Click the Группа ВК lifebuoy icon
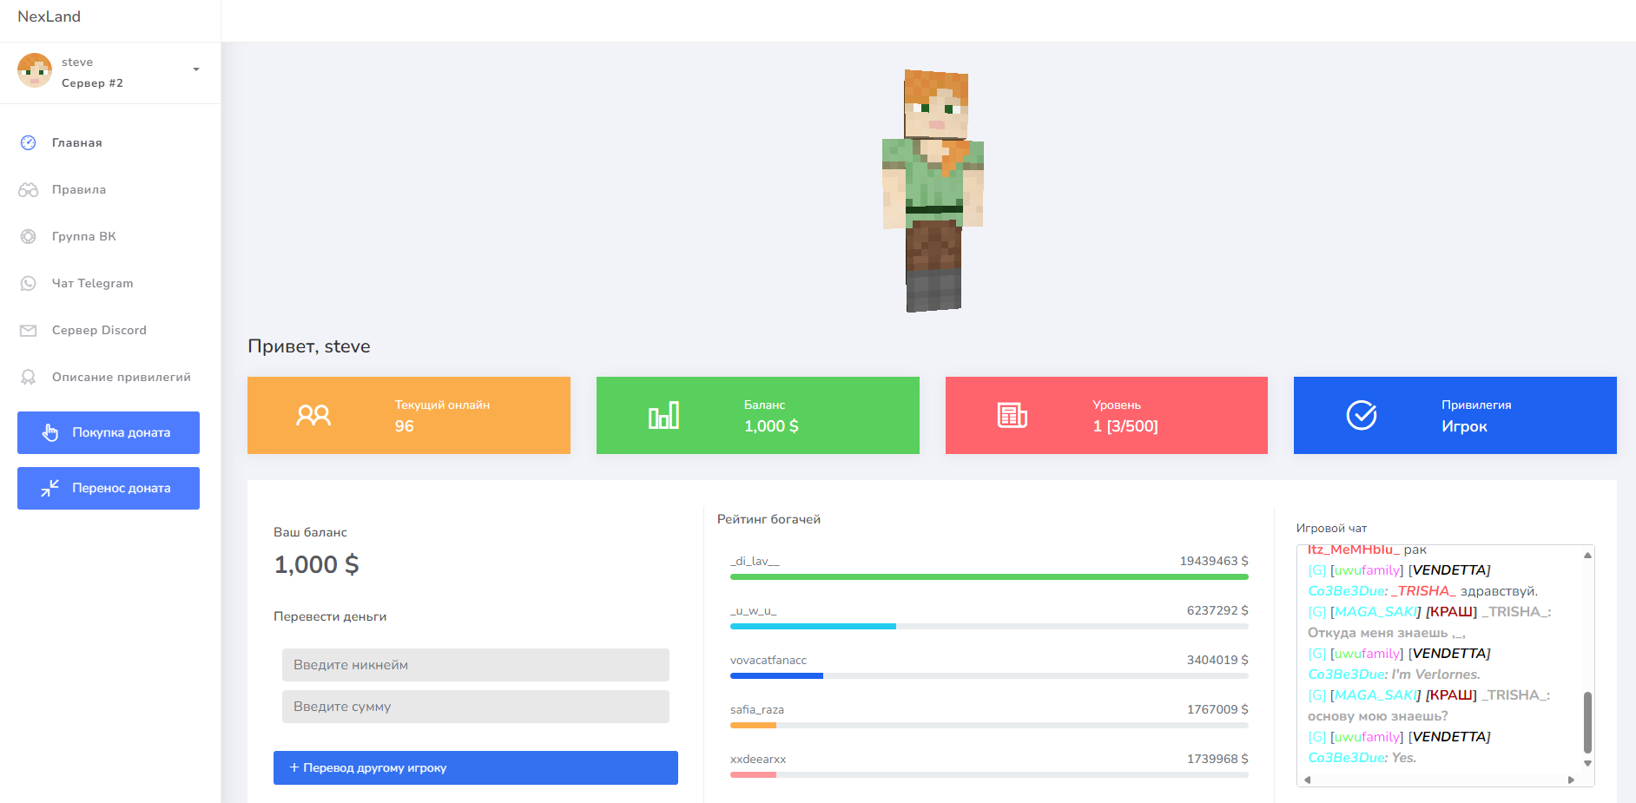The image size is (1636, 803). click(29, 236)
